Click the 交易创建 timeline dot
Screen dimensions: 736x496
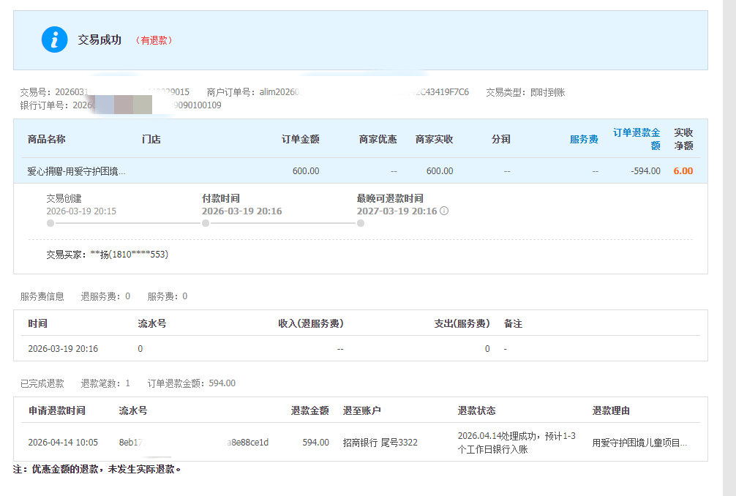(50, 223)
